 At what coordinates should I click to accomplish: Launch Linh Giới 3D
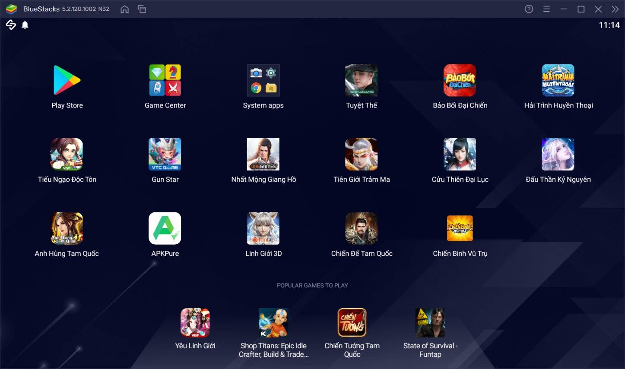263,228
